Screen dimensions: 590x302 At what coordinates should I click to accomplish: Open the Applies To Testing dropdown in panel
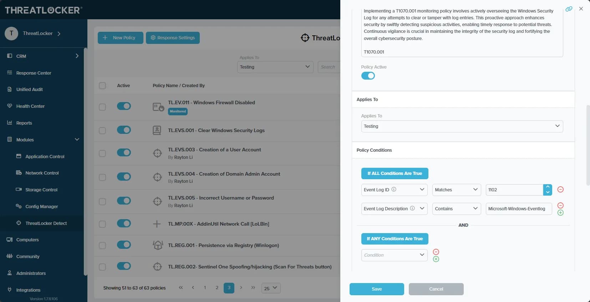click(462, 126)
